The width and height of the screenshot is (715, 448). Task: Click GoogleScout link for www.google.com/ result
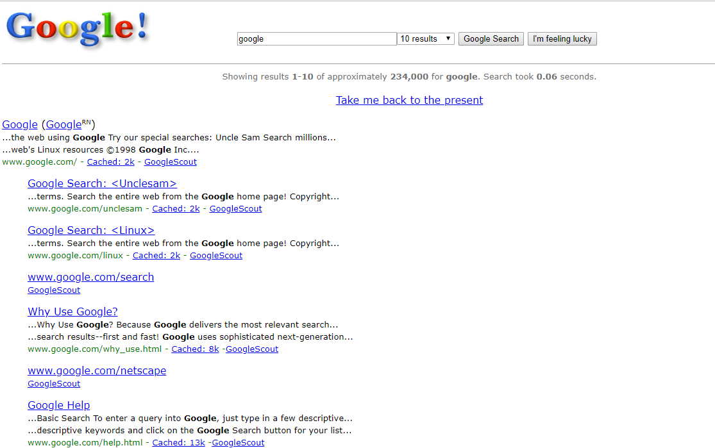171,162
